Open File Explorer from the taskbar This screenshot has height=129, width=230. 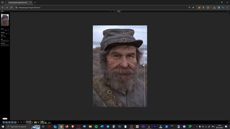90,126
